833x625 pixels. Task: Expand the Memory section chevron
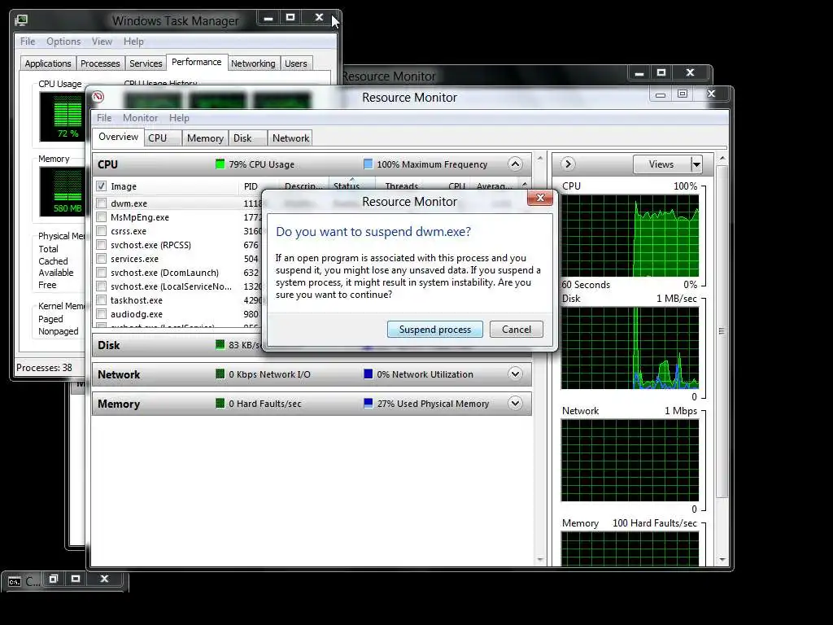pos(515,404)
